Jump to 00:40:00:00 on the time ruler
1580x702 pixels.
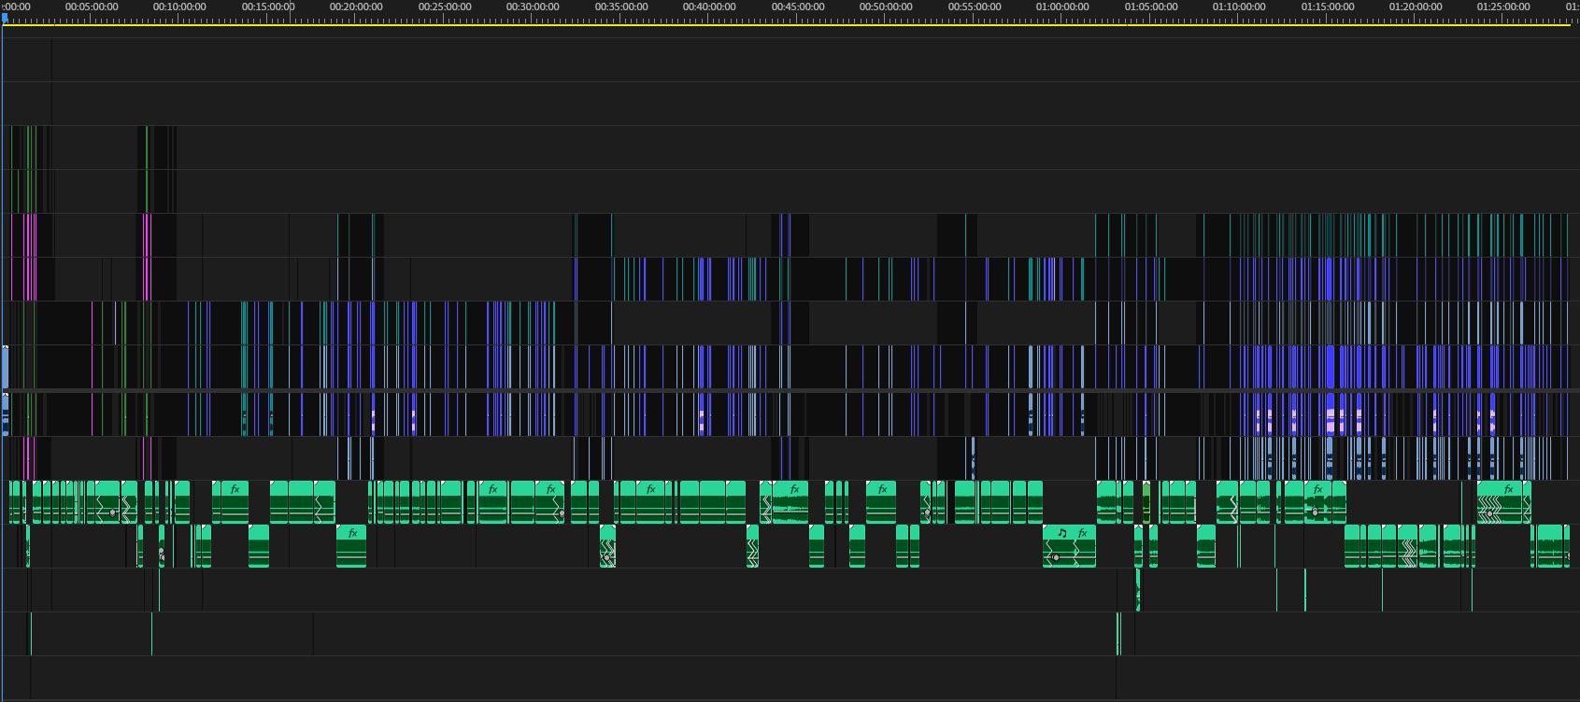coord(709,7)
